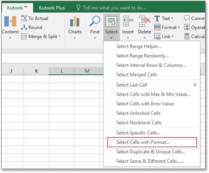Screen dimensions: 209x173
Task: Click the Round tool icon
Action: pos(24,27)
